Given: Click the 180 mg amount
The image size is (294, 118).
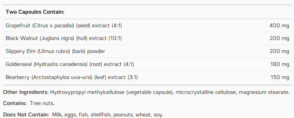Looking at the screenshot, I should pos(279,64).
